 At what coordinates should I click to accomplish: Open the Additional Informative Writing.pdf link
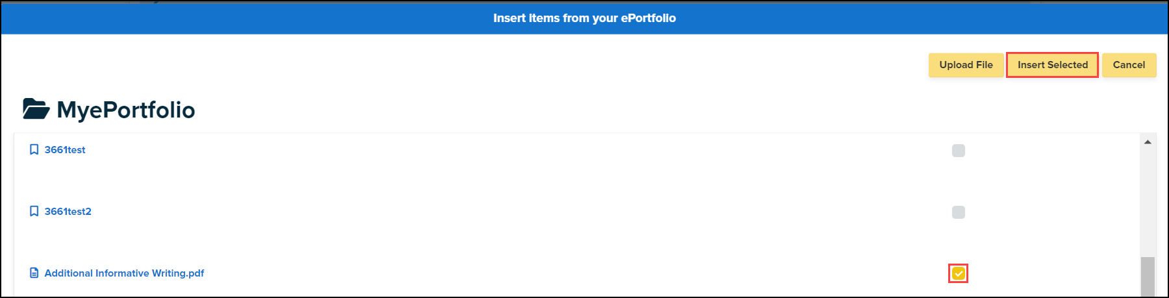point(124,273)
